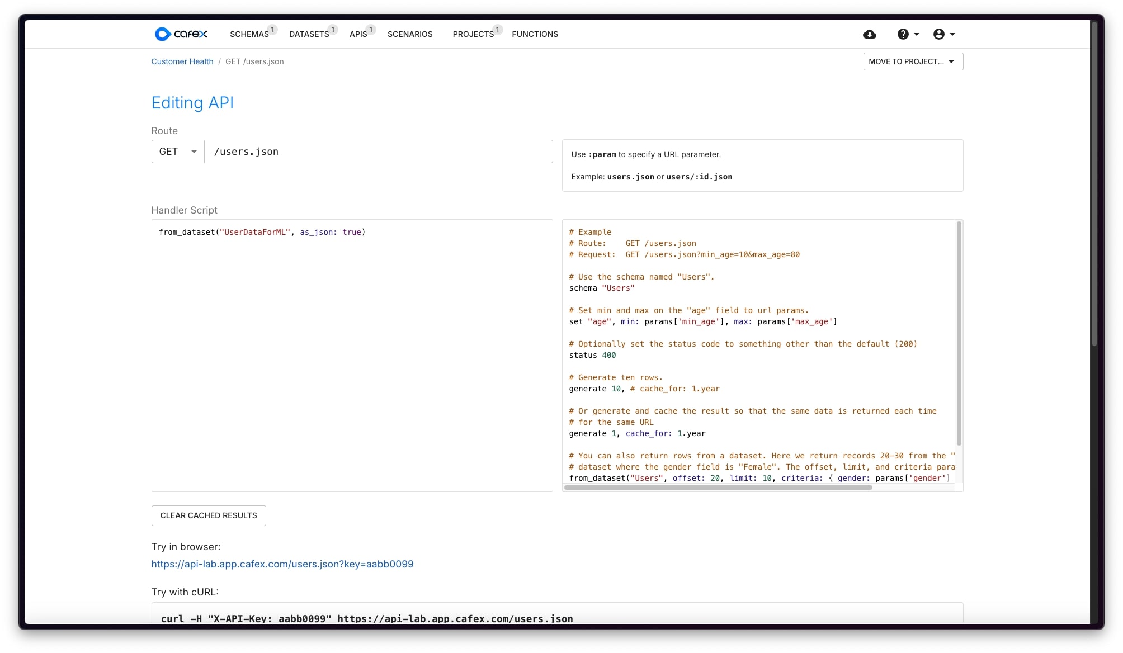Open the help question mark menu
This screenshot has width=1123, height=653.
[x=903, y=34]
